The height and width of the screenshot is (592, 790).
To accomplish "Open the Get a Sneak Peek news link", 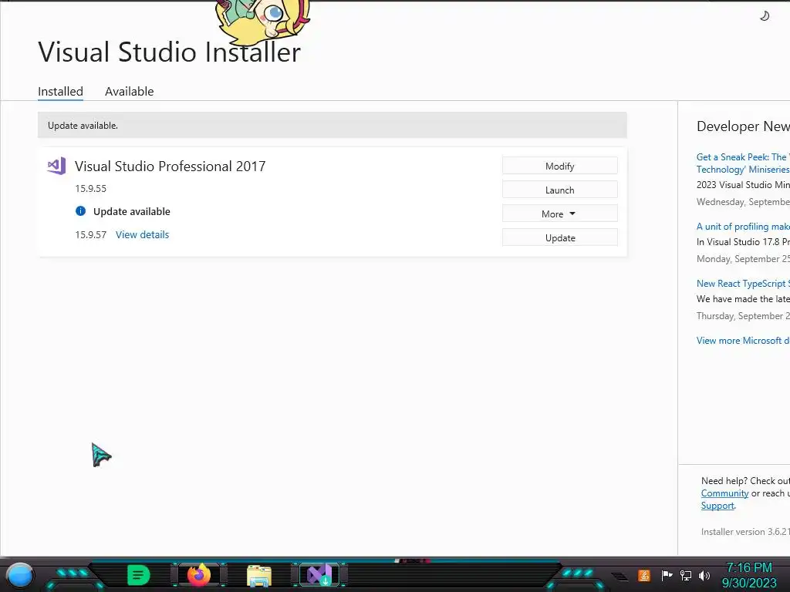I will tap(743, 163).
